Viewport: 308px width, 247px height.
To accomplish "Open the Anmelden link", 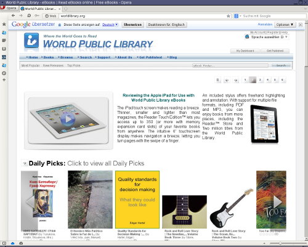I will click(x=265, y=24).
